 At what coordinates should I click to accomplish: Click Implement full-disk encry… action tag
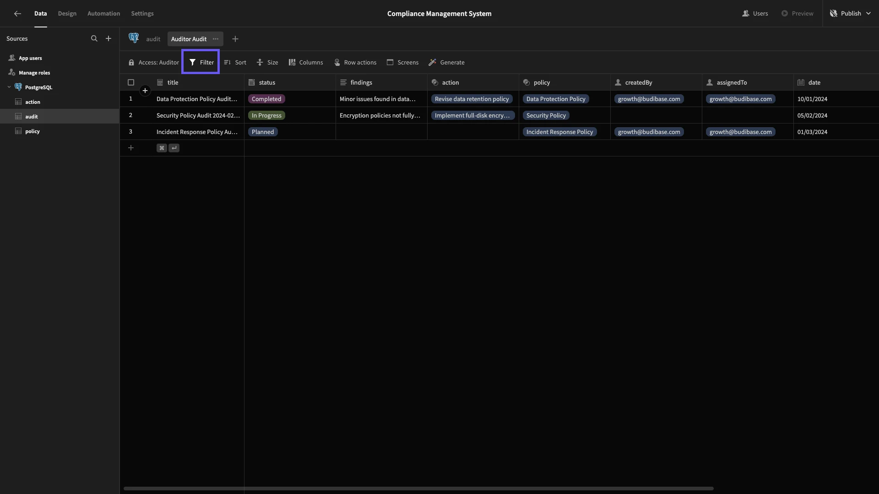(x=472, y=116)
